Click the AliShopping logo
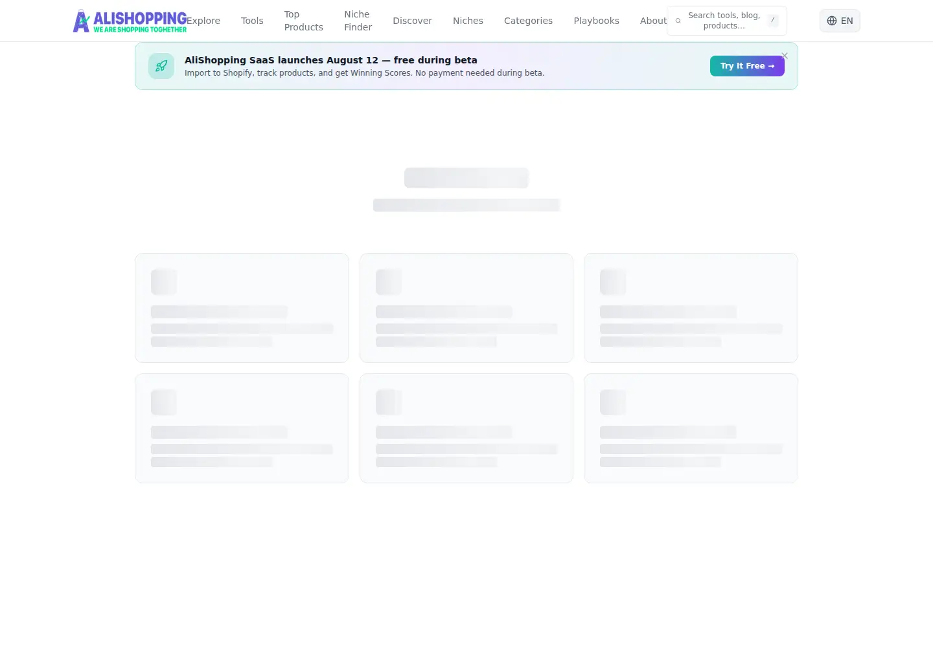The height and width of the screenshot is (647, 933). [x=130, y=21]
